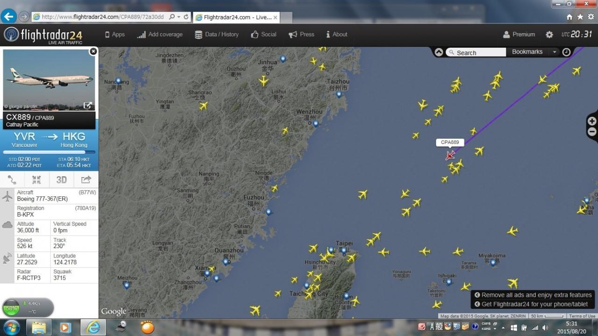
Task: Open the map Terms of Use link
Action: [x=582, y=316]
